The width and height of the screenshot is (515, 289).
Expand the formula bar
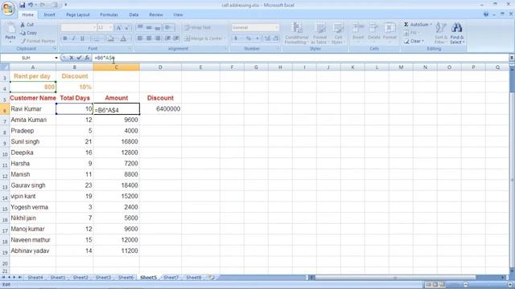(x=512, y=58)
